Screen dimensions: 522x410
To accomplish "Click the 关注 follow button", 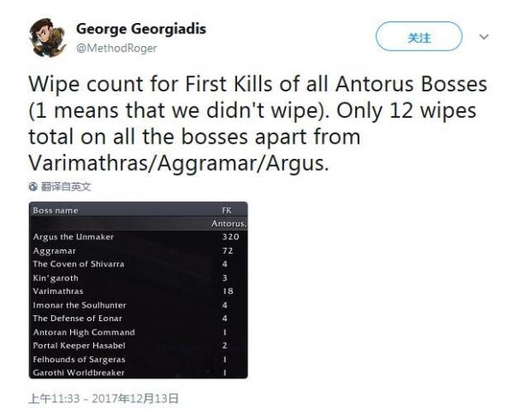I will tap(418, 37).
